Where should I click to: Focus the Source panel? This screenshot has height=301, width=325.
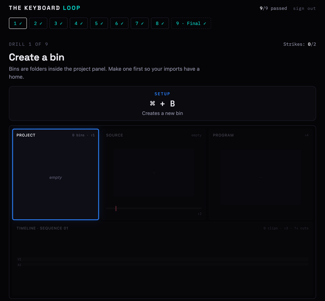[x=154, y=174]
